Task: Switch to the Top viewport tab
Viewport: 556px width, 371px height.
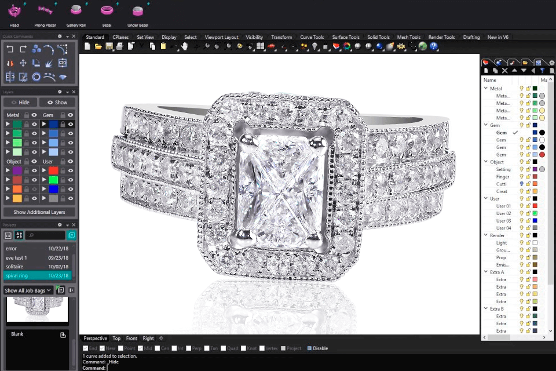Action: coord(116,338)
